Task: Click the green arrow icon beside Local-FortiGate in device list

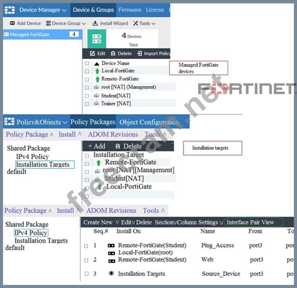Action: [x=97, y=71]
